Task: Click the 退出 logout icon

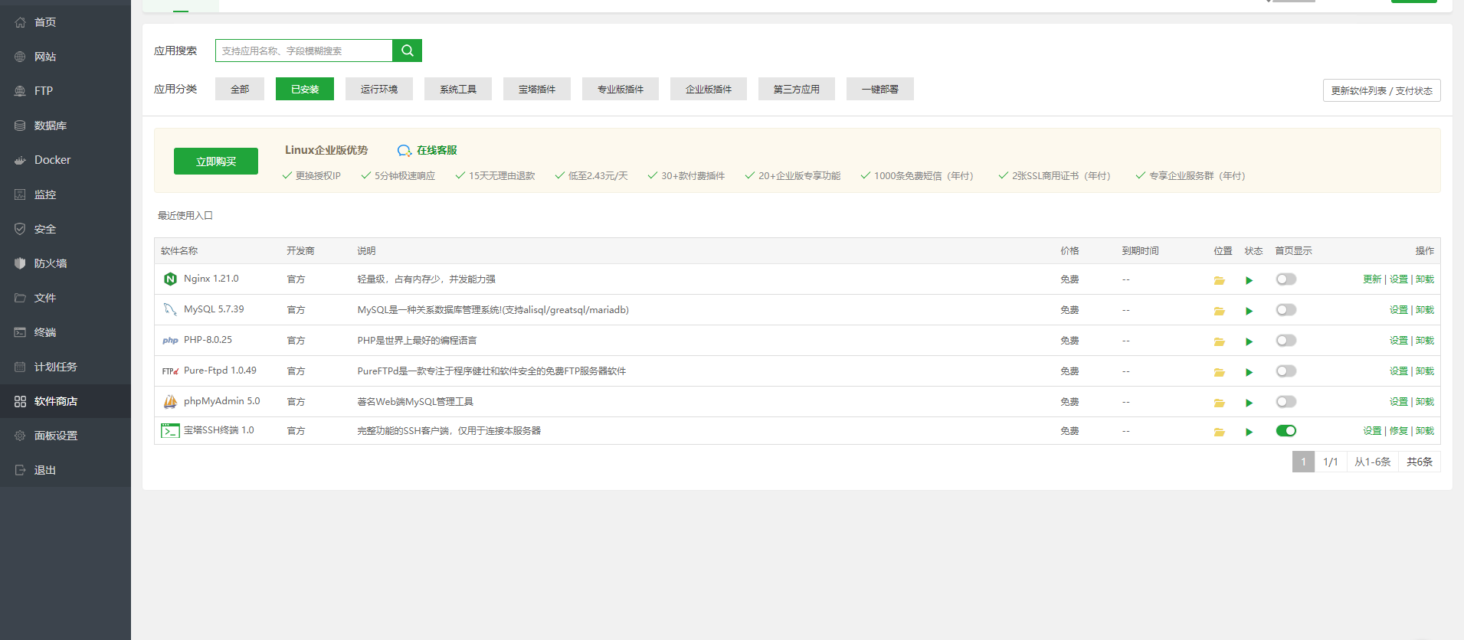Action: point(20,470)
